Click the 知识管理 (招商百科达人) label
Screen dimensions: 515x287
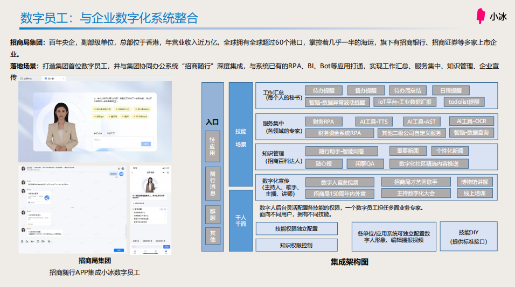click(x=282, y=157)
